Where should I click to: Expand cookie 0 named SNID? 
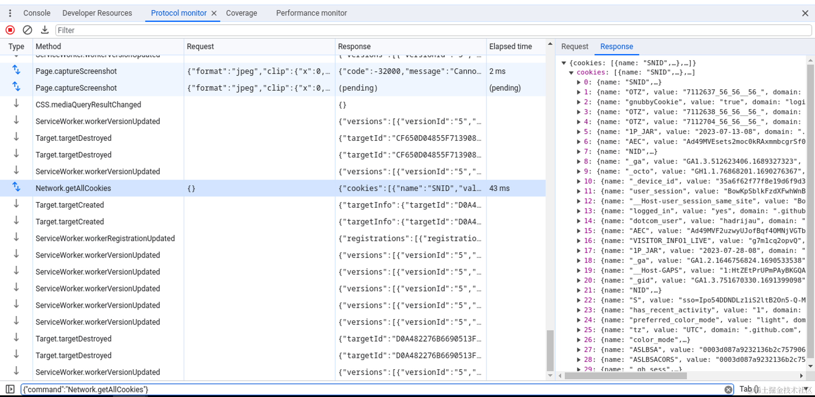pos(579,82)
